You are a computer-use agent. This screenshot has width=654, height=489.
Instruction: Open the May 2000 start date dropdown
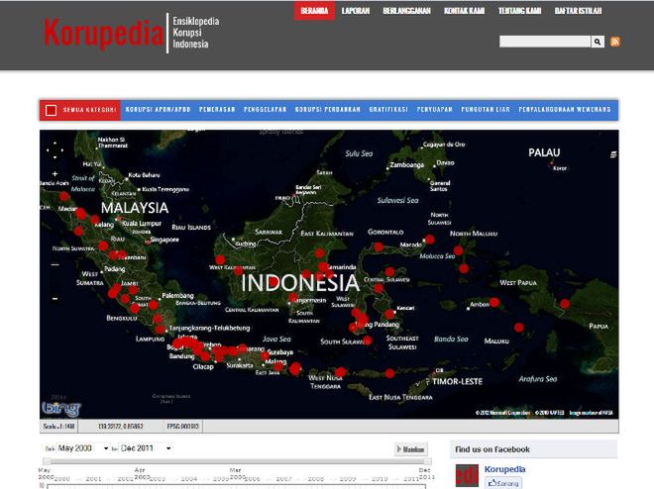(x=82, y=448)
